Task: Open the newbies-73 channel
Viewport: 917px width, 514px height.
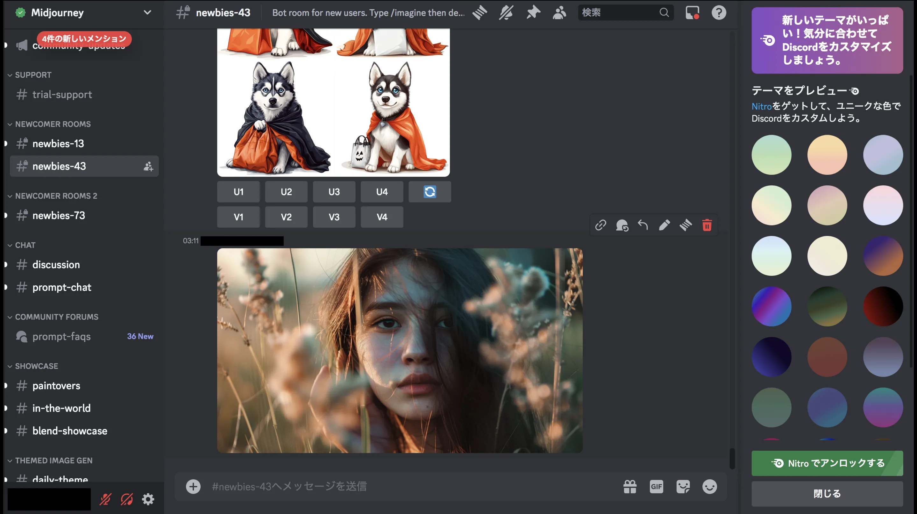Action: pos(84,215)
